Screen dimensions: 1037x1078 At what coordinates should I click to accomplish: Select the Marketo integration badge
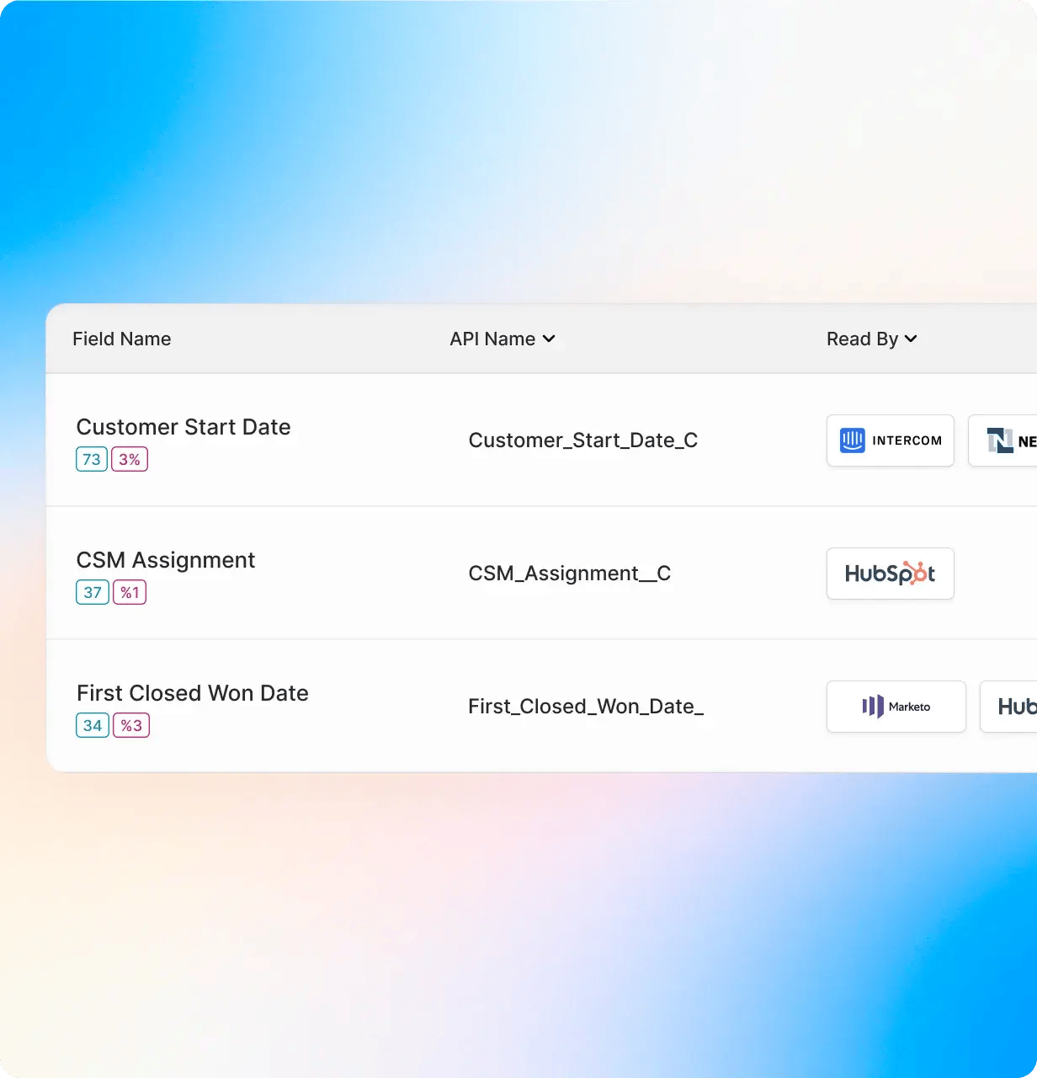pyautogui.click(x=896, y=707)
